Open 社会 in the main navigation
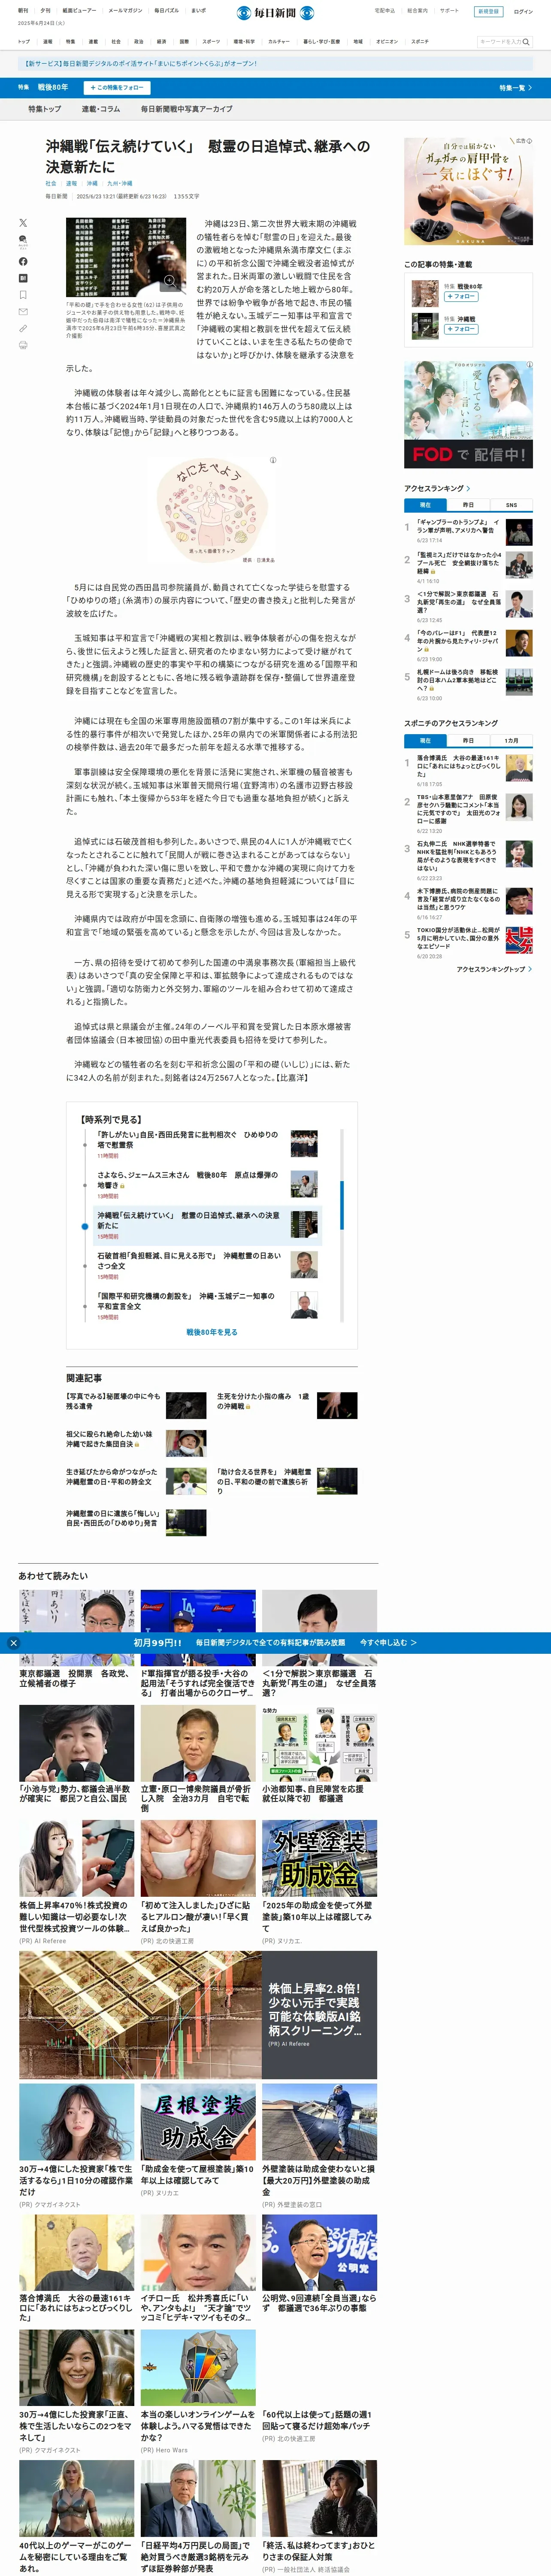The image size is (551, 2576). 116,42
